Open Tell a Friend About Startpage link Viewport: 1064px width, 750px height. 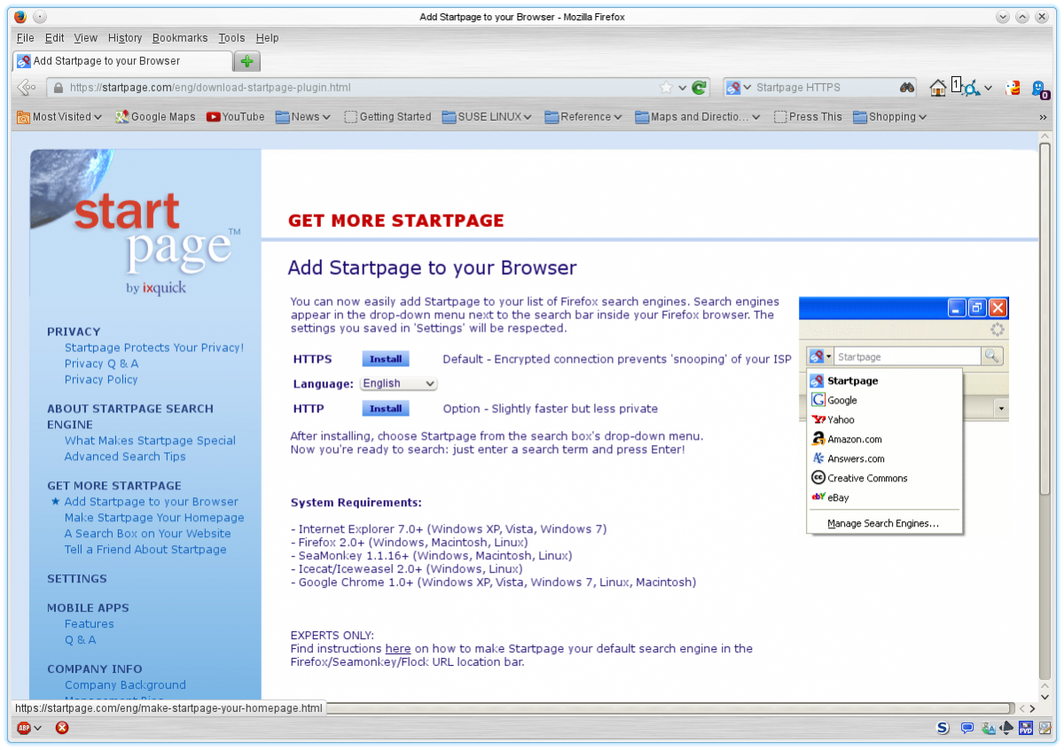point(145,550)
